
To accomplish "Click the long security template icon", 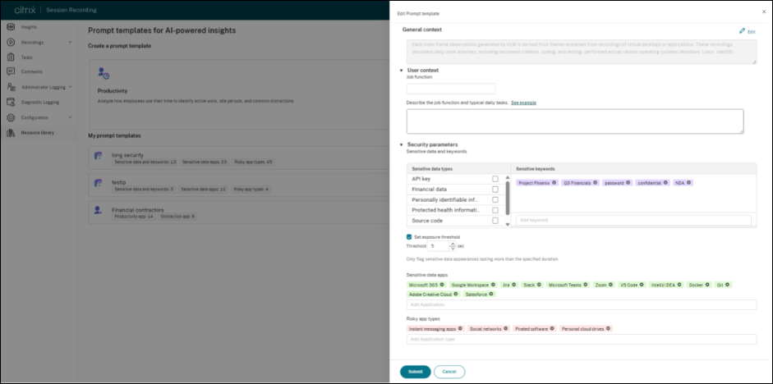I will (98, 156).
